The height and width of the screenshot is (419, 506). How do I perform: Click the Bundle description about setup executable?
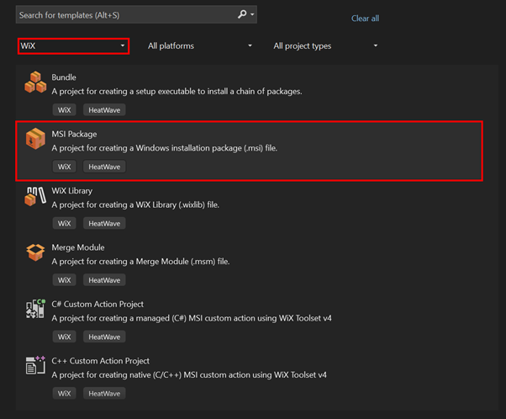coord(177,92)
